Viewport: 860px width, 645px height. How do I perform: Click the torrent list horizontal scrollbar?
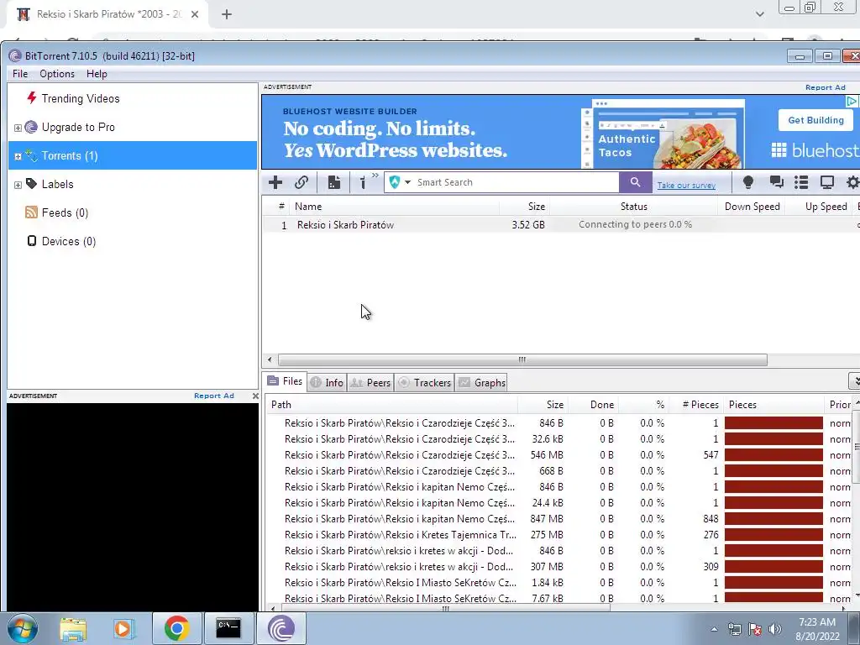coord(522,359)
